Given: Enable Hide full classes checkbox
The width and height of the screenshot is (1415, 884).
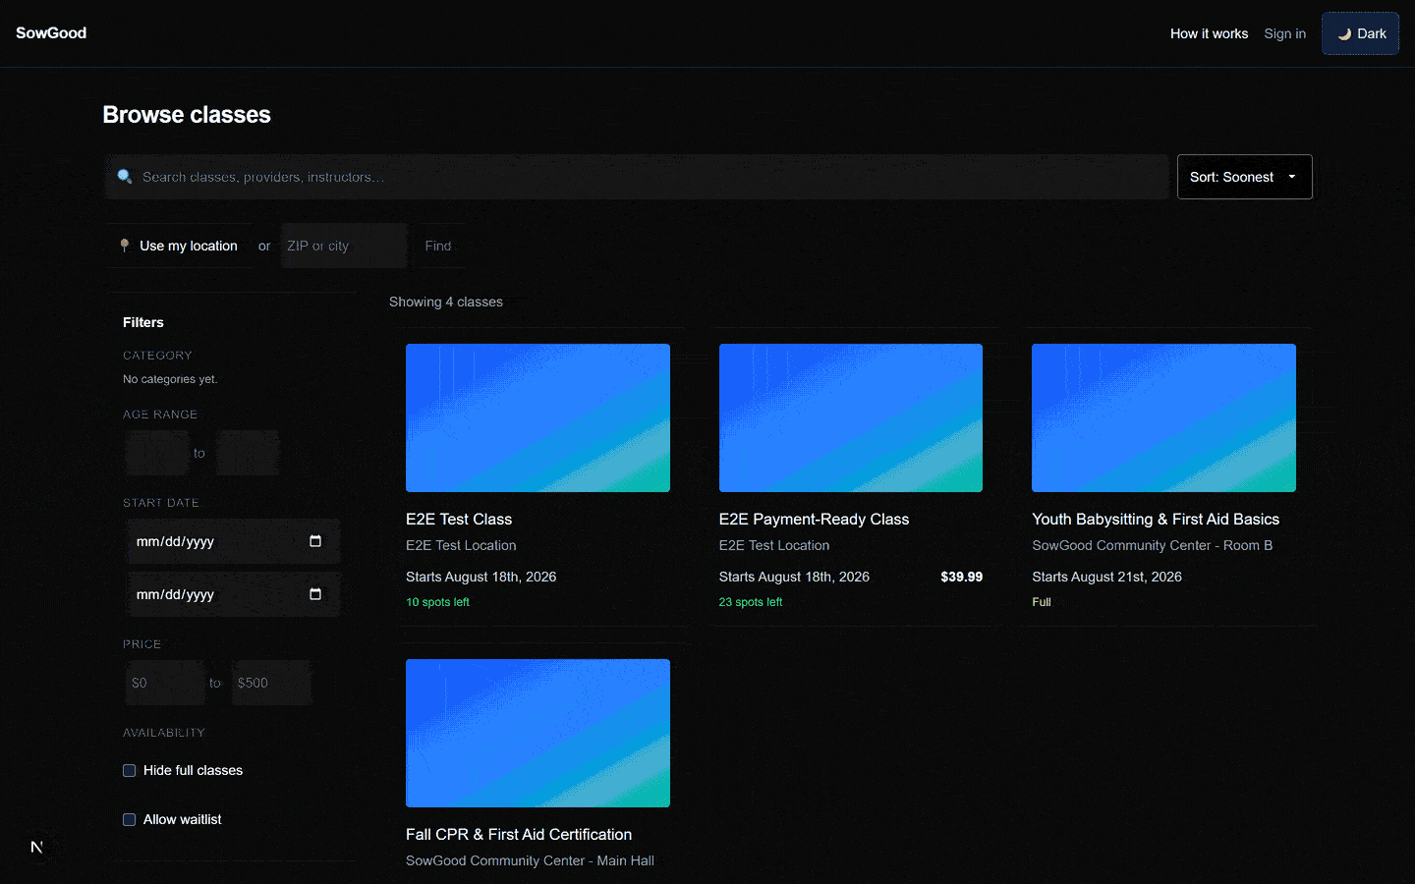Looking at the screenshot, I should coord(129,770).
